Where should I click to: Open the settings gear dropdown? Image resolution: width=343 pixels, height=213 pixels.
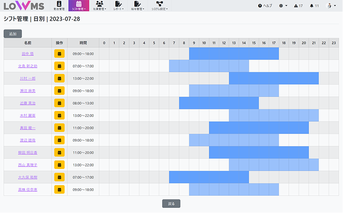point(284,6)
